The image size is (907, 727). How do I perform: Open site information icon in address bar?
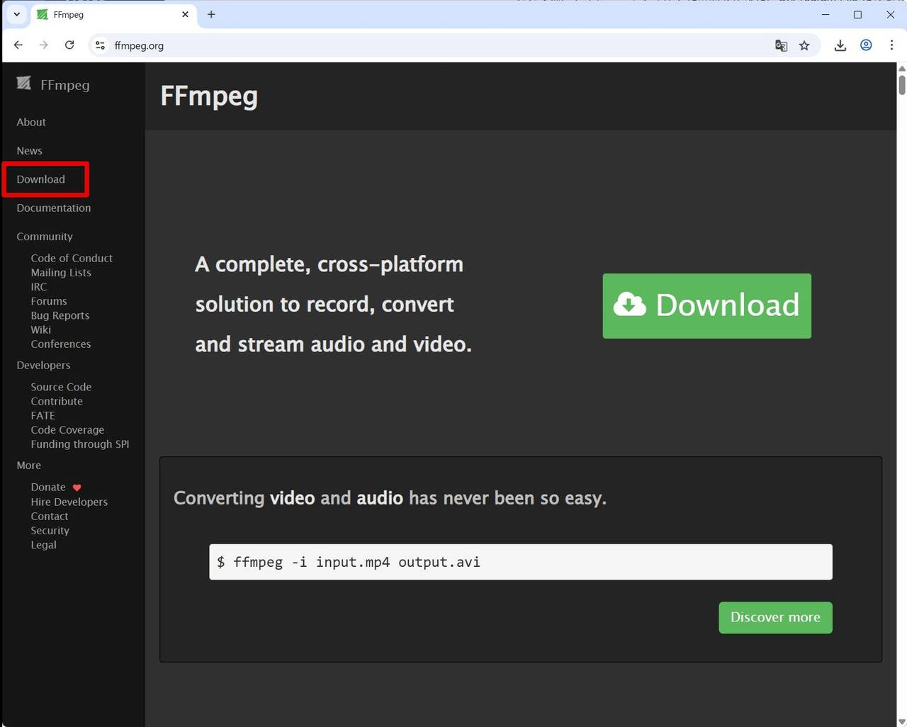coord(100,45)
